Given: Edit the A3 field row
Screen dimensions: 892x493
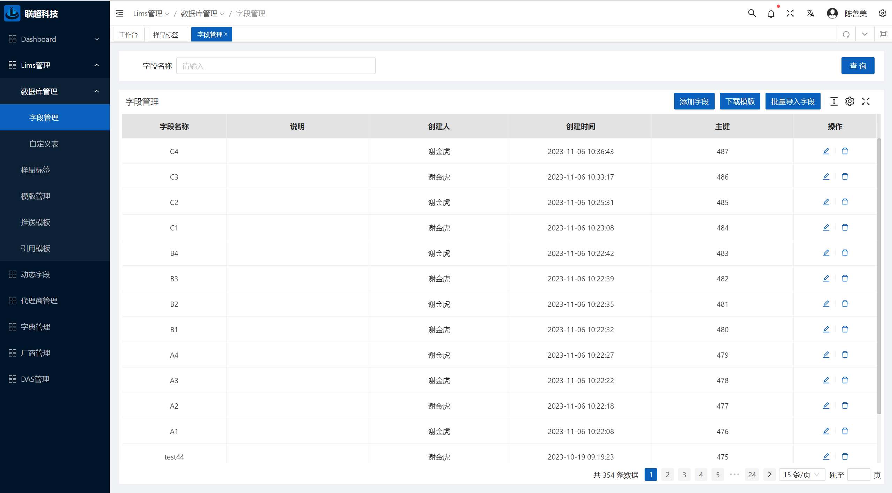Looking at the screenshot, I should pos(826,380).
